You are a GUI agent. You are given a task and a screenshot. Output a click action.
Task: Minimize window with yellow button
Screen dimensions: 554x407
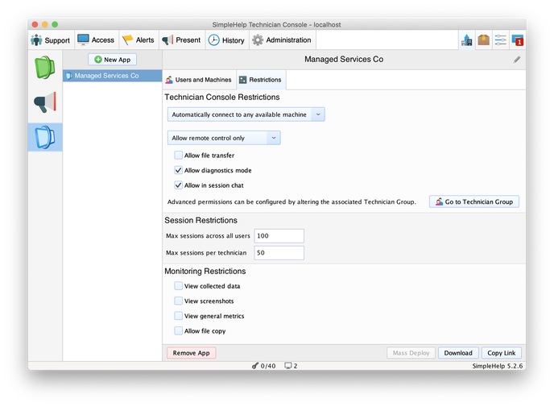click(44, 24)
